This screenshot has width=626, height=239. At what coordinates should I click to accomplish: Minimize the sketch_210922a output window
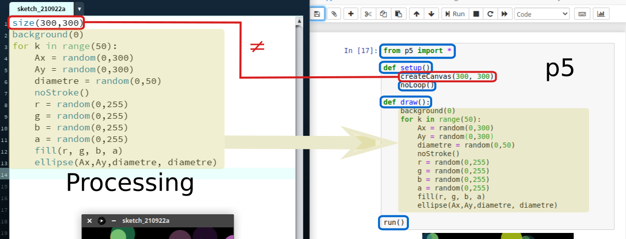pos(114,221)
